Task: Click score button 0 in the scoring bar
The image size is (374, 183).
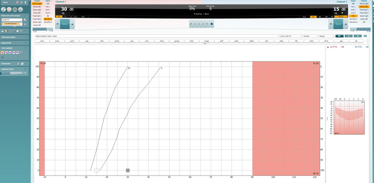Action: pyautogui.click(x=191, y=24)
